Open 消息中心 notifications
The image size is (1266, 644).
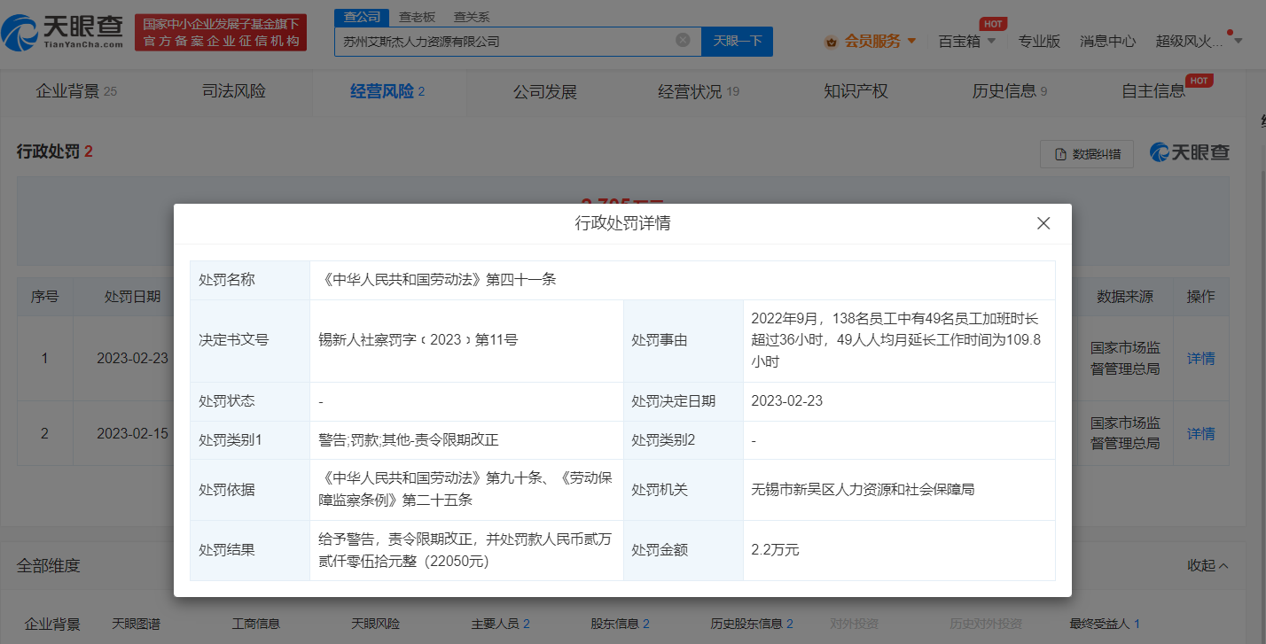click(x=1108, y=41)
